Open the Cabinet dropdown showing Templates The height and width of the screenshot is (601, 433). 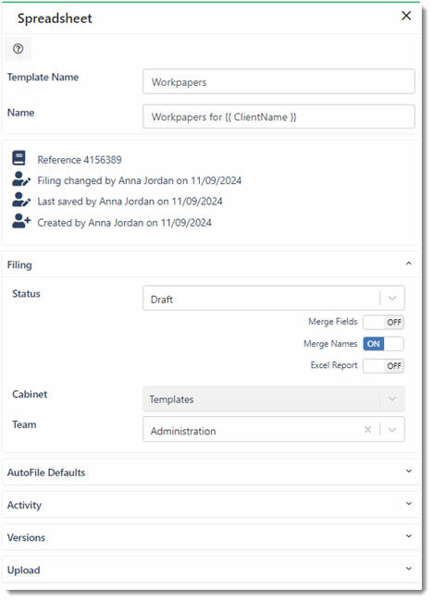coord(274,399)
